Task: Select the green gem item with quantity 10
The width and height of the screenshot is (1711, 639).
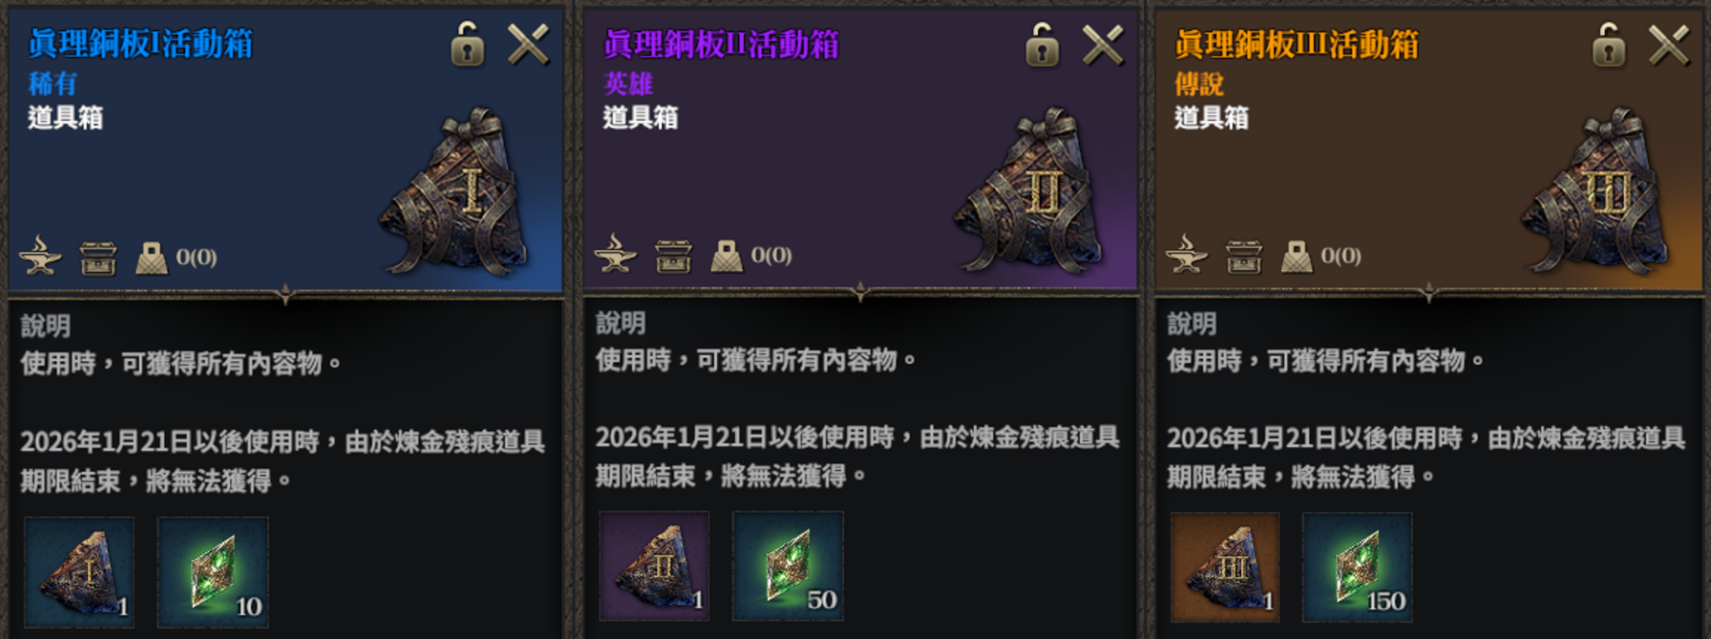Action: coord(212,572)
